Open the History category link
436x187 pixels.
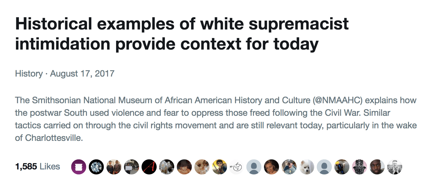point(29,74)
